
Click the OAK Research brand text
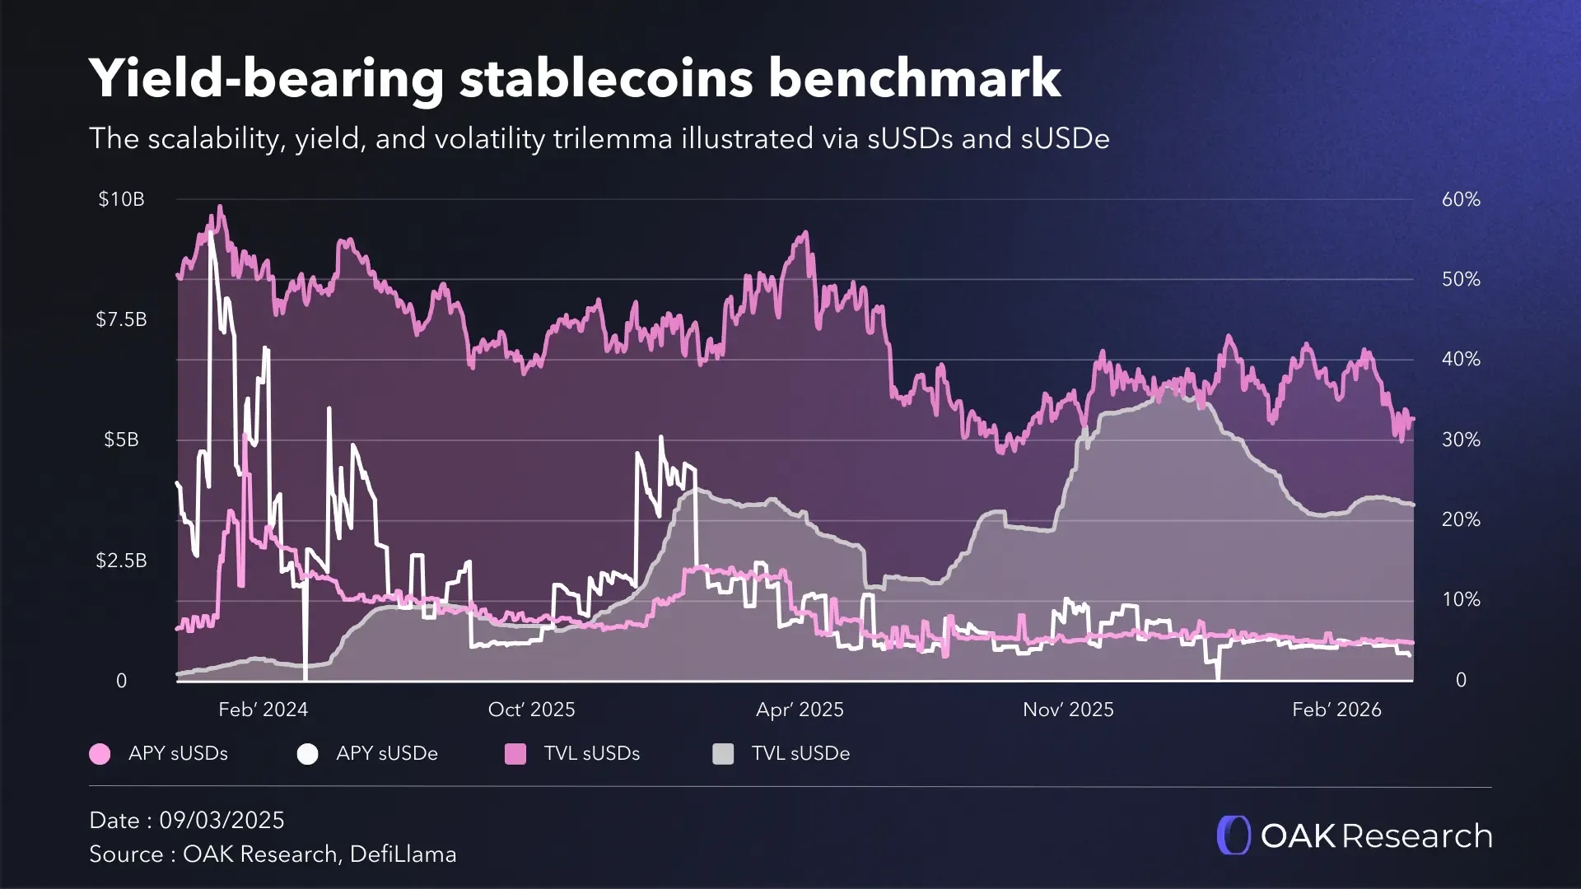(1376, 836)
